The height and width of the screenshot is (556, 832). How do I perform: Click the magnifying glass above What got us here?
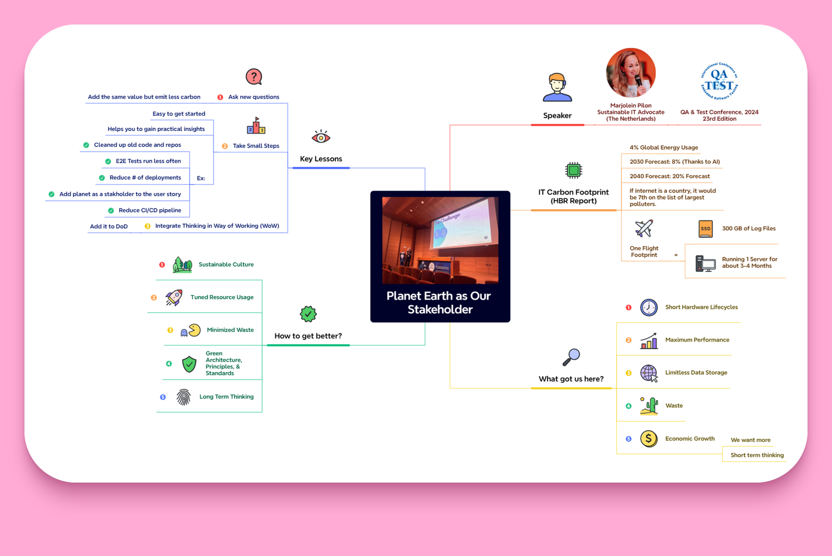pyautogui.click(x=571, y=357)
